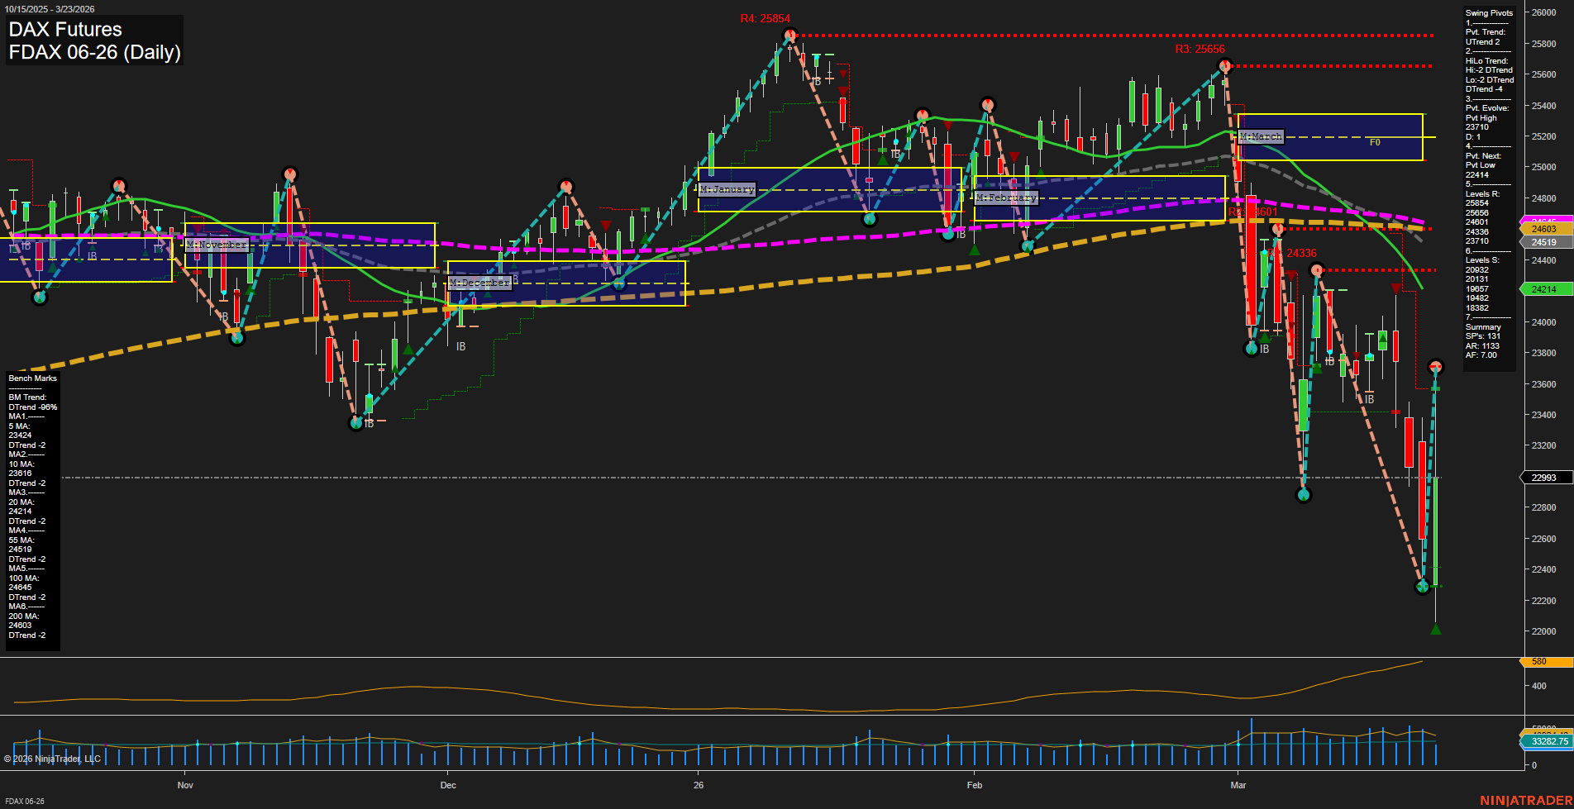Click the Mar label on the time axis
This screenshot has width=1574, height=809.
pyautogui.click(x=1238, y=785)
